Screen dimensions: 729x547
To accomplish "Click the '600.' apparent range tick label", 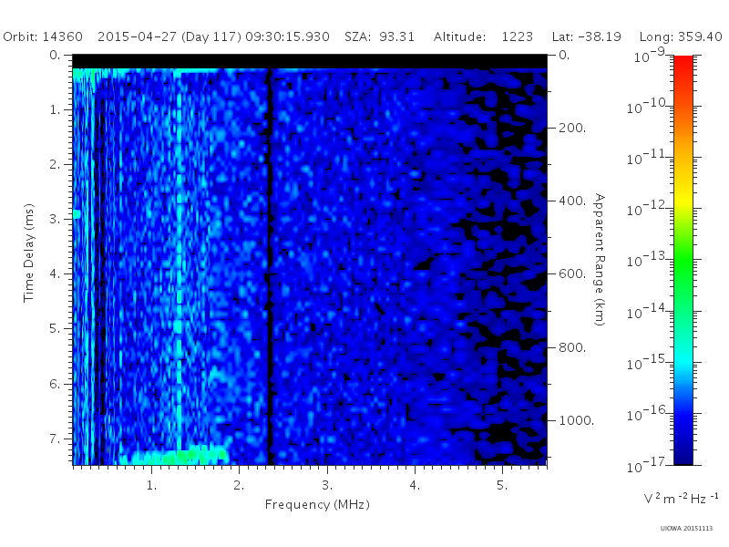I will tap(572, 274).
